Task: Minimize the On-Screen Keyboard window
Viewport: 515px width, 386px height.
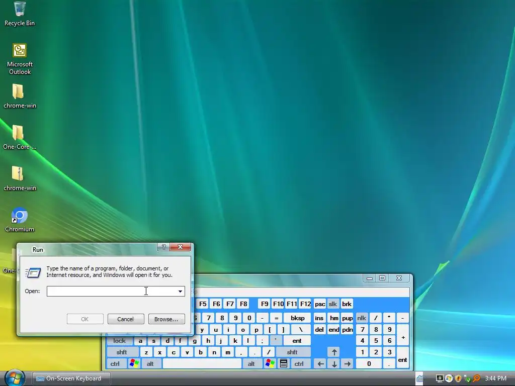Action: tap(370, 278)
